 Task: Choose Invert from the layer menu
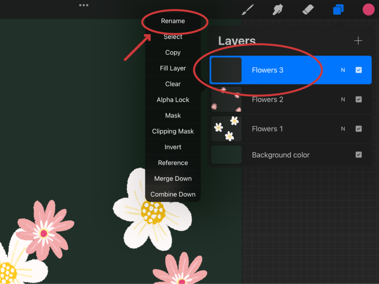coord(173,147)
